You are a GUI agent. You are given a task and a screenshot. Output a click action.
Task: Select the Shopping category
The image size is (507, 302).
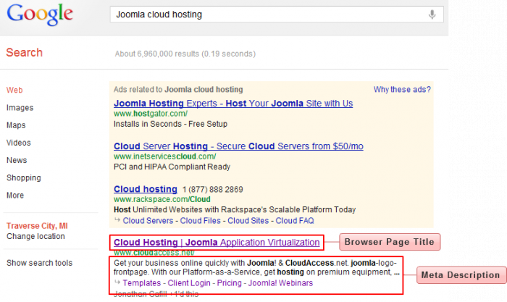point(24,177)
